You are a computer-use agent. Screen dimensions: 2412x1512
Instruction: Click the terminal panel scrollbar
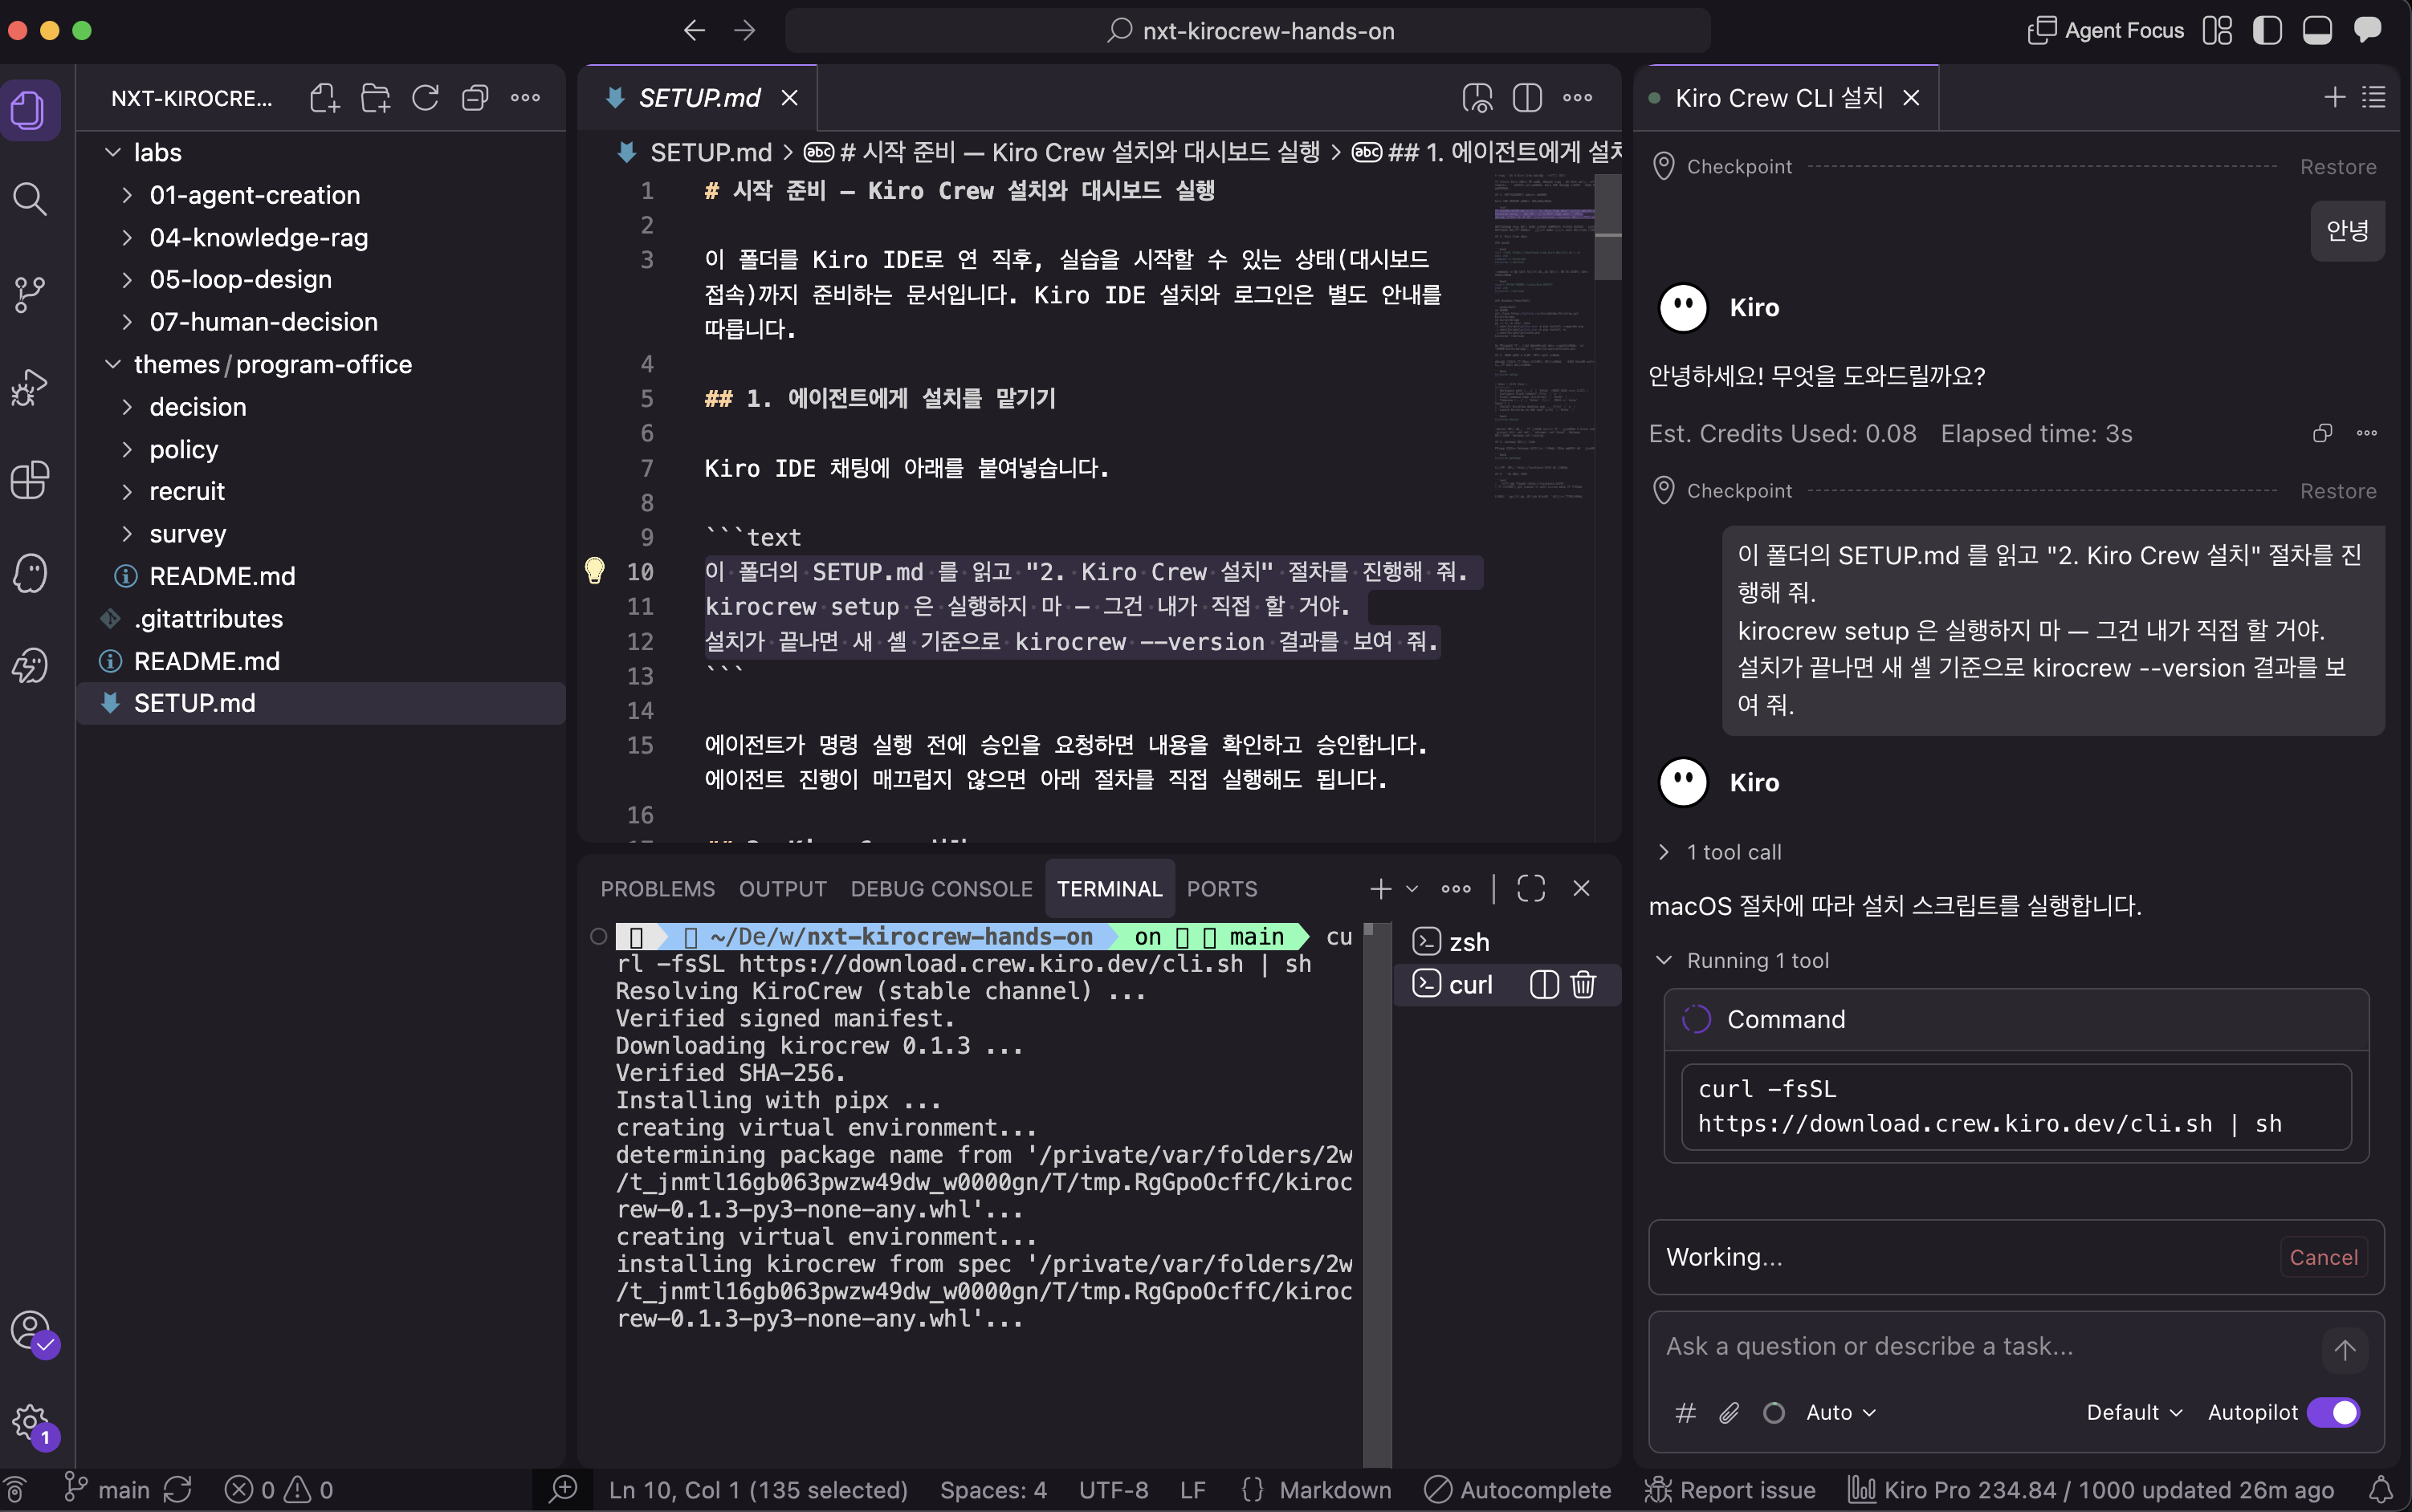pos(1376,1196)
